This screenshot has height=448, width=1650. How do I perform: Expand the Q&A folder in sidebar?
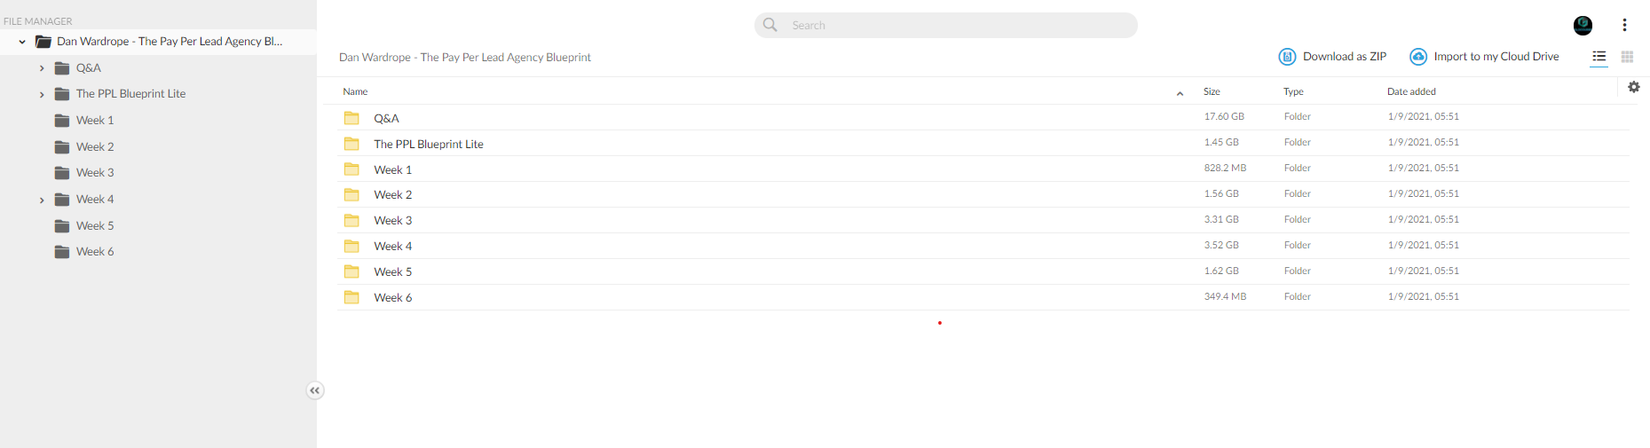(42, 68)
